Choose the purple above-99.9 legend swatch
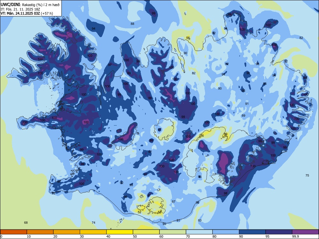This screenshot has height=239, width=319. [x=305, y=232]
